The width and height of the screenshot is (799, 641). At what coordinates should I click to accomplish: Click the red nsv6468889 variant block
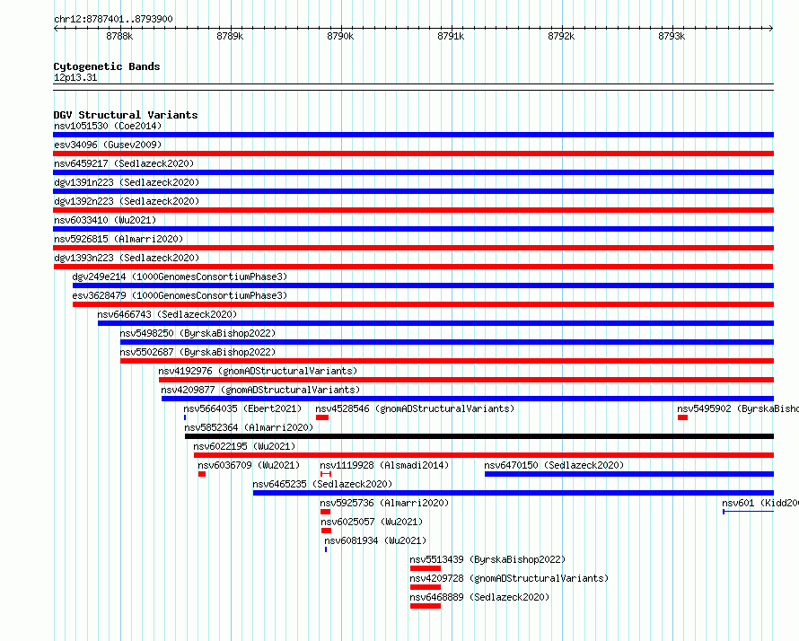(x=426, y=606)
